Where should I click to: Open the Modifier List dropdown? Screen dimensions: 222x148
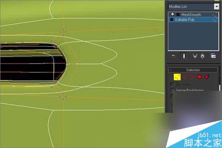[x=216, y=6]
